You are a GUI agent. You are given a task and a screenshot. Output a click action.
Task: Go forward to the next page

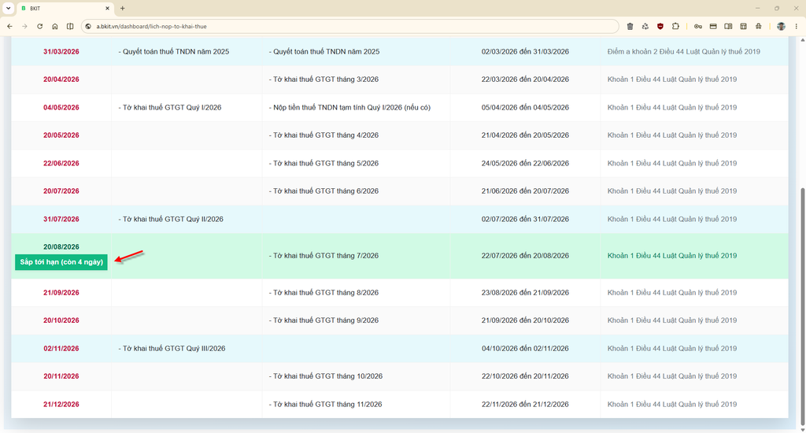tap(24, 26)
